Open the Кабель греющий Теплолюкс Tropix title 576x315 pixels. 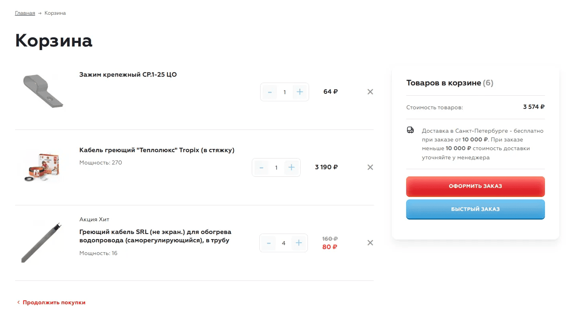pyautogui.click(x=157, y=150)
